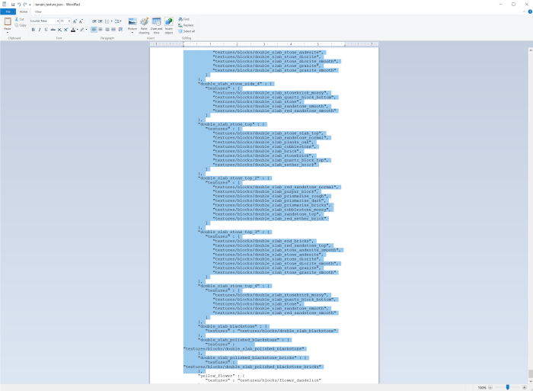Zoom out with the minus button
Viewport: 533px width, 391px height.
click(490, 387)
